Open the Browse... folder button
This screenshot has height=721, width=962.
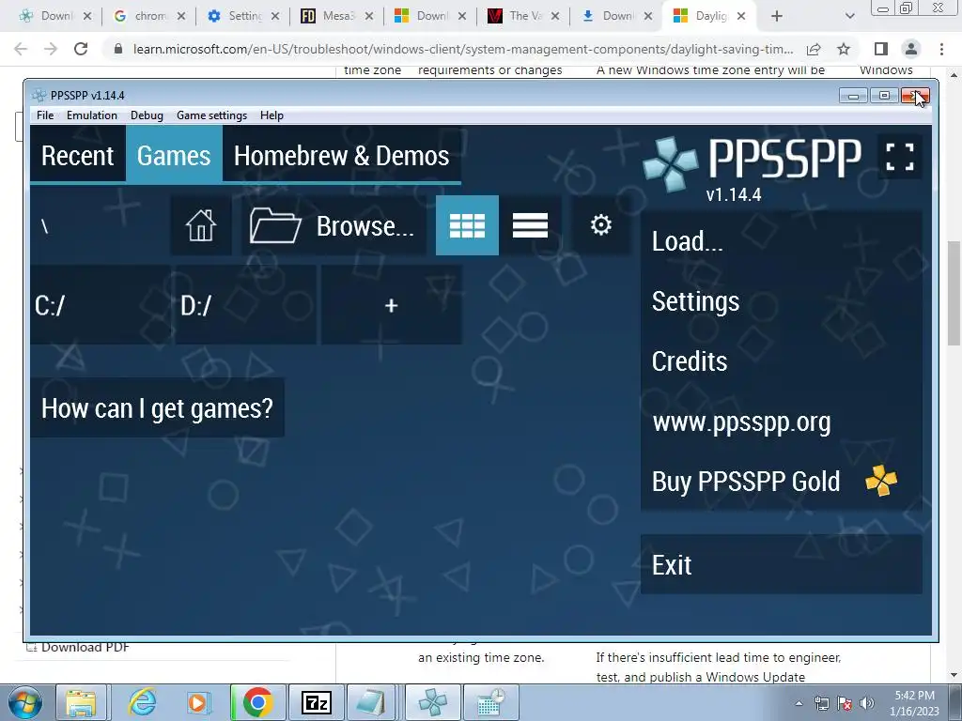pos(334,225)
